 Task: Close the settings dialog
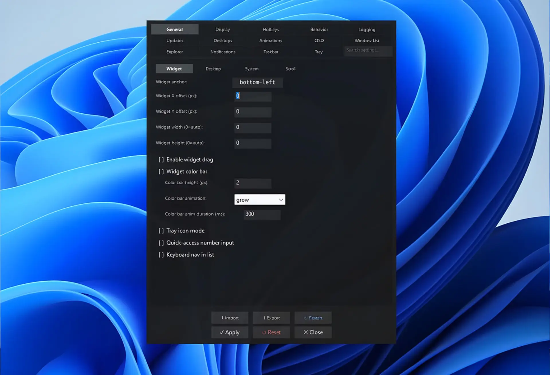click(313, 332)
